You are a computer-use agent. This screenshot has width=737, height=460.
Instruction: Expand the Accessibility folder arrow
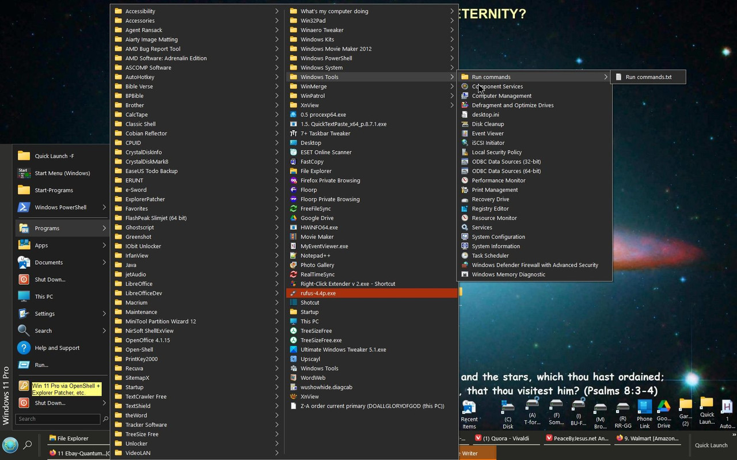[x=277, y=11]
